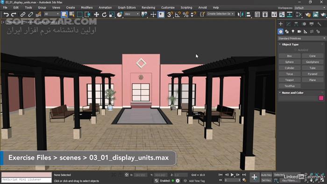Select the Select and Link tool
The image size is (327, 184).
23,14
